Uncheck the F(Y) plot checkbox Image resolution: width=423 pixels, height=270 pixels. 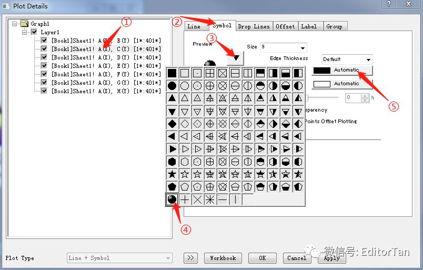point(44,74)
